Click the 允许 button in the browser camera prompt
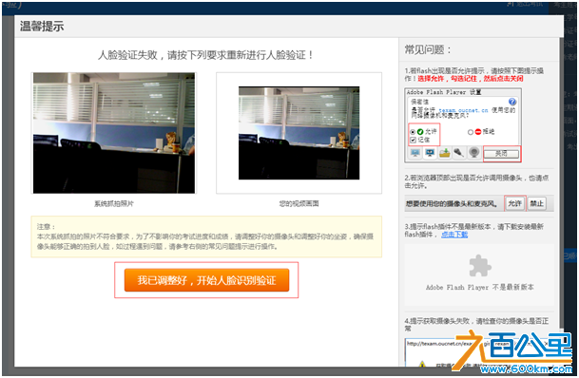579x378 pixels. point(514,203)
